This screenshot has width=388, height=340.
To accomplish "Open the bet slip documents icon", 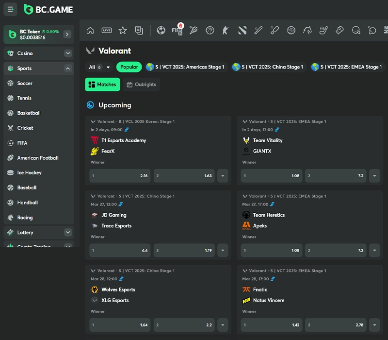I will tap(139, 31).
